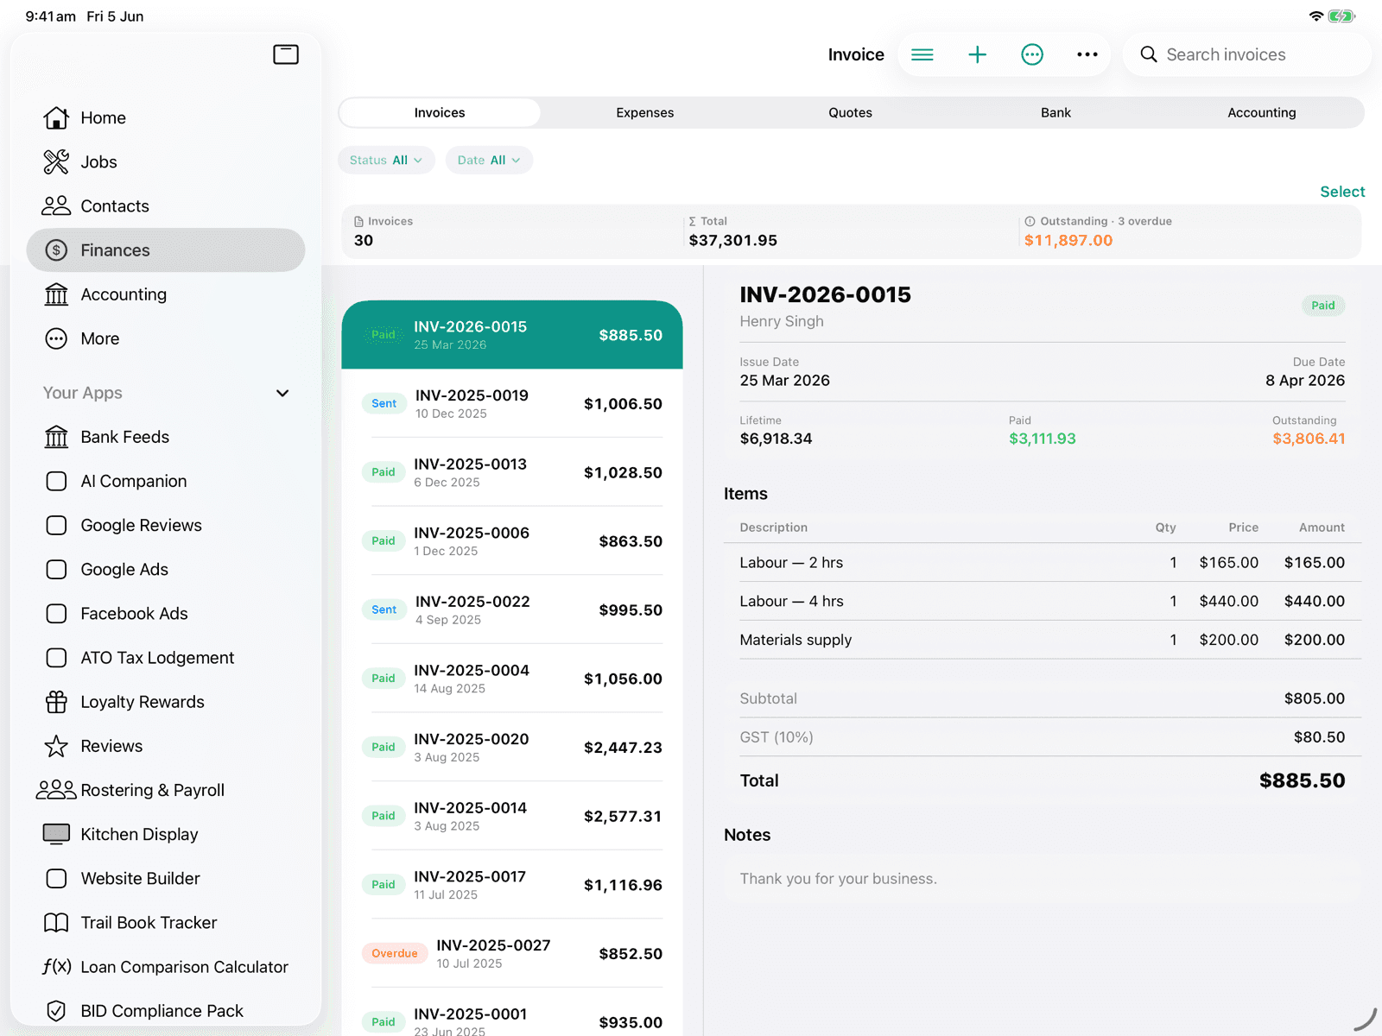Open the Loan Comparison Calculator
Screen dimensions: 1382x1036
[166, 967]
